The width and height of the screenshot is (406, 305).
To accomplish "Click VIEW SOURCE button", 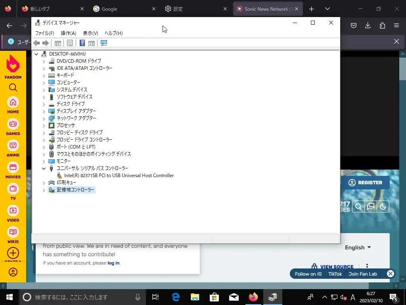I will [x=333, y=266].
